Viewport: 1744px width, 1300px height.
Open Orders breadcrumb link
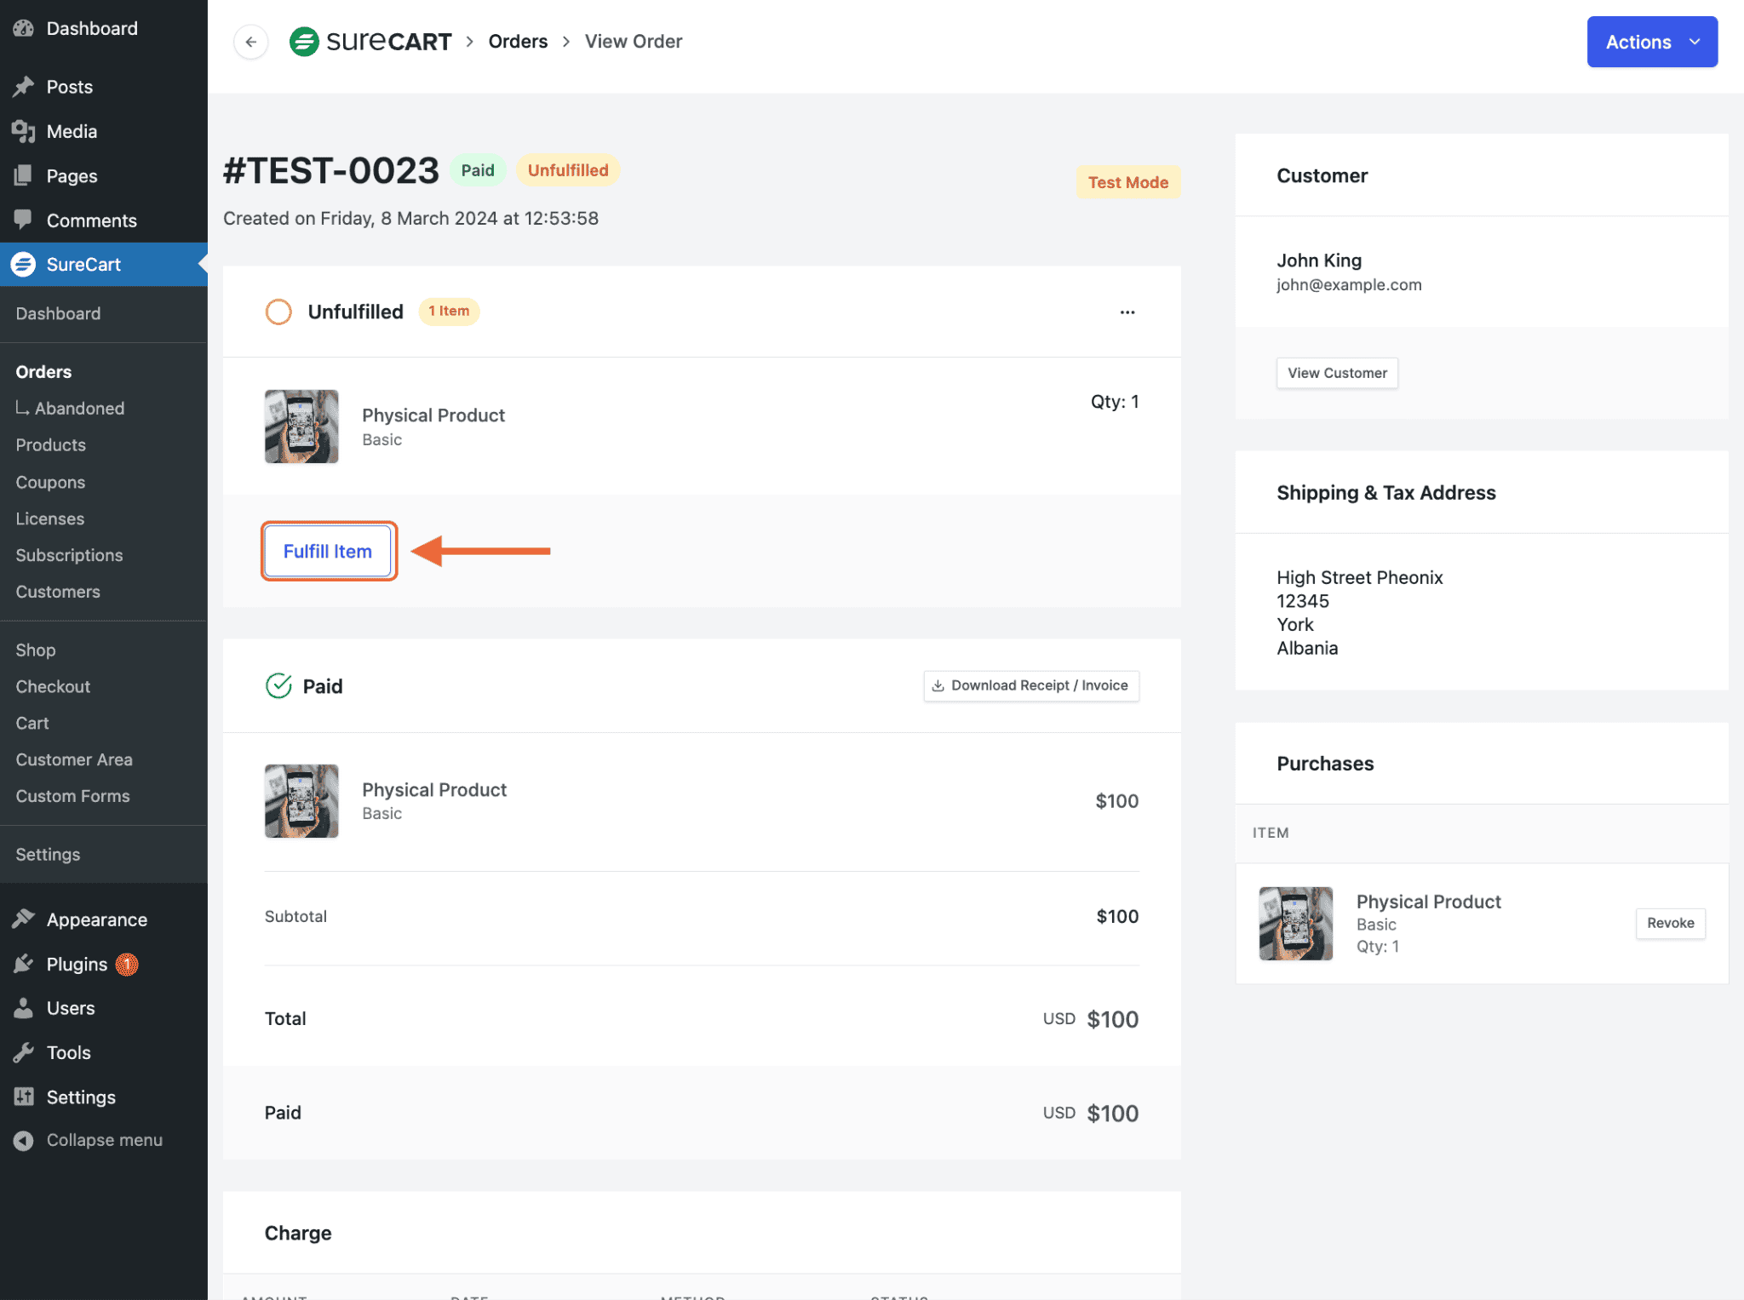point(518,42)
